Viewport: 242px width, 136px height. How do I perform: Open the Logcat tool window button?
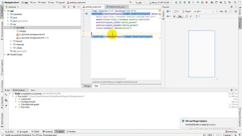point(23,132)
